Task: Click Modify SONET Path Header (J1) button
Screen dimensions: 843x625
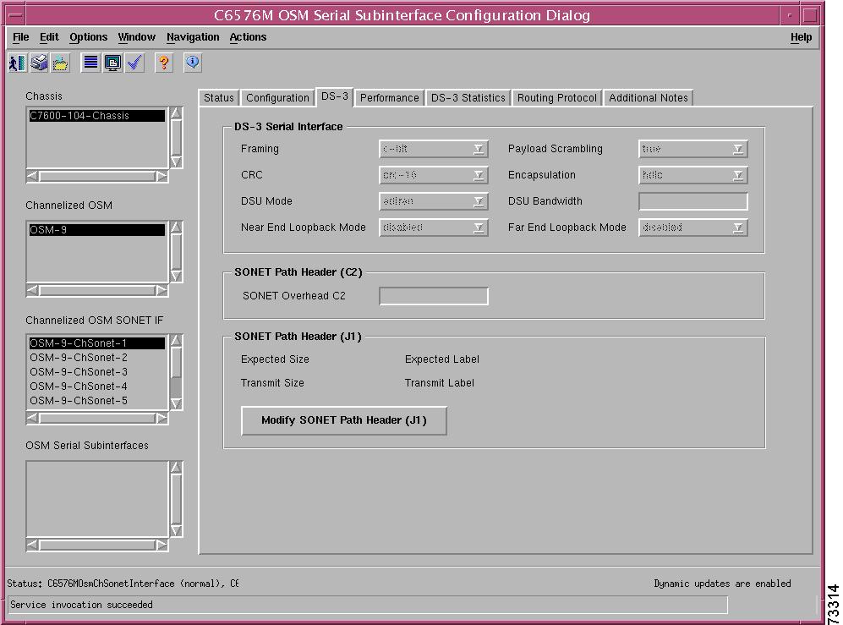Action: tap(343, 420)
